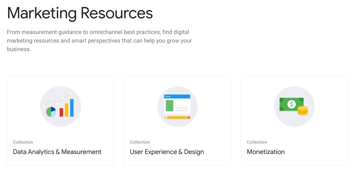The width and height of the screenshot is (352, 169).
Task: Click the introductory description paragraph text
Action: pyautogui.click(x=99, y=40)
